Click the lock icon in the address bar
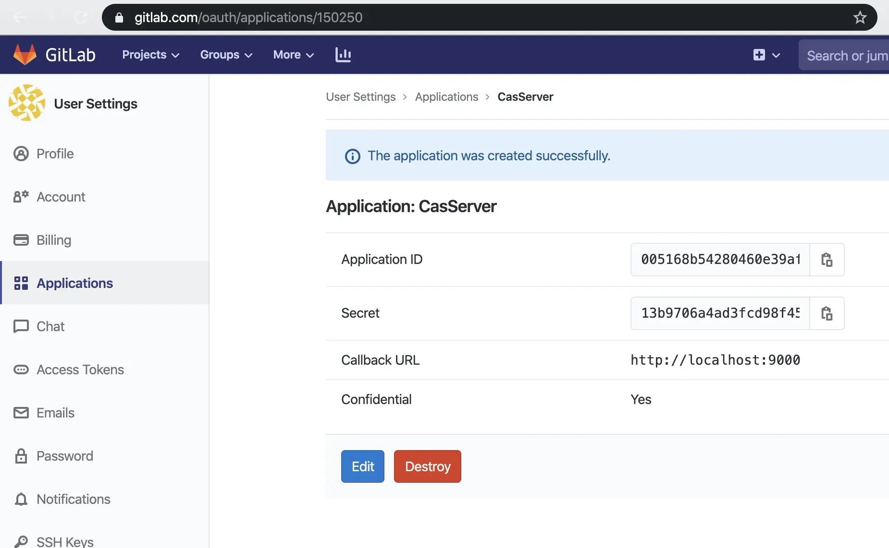 (119, 18)
